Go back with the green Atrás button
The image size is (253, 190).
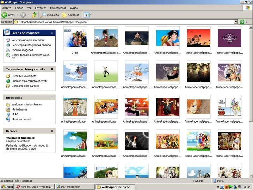coord(8,15)
